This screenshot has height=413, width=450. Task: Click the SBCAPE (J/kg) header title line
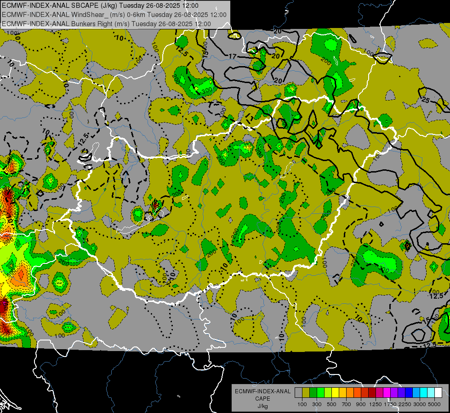pyautogui.click(x=100, y=6)
